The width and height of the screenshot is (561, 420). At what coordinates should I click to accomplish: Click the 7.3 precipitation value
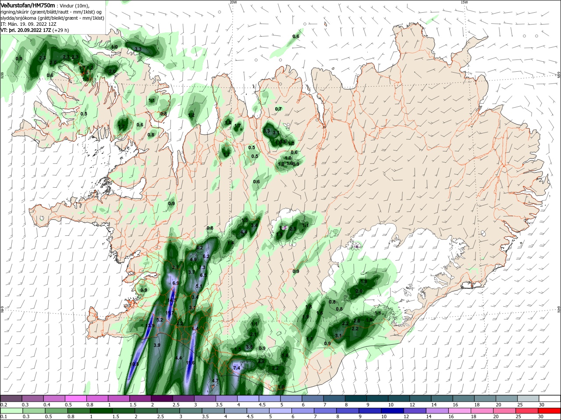pos(202,267)
